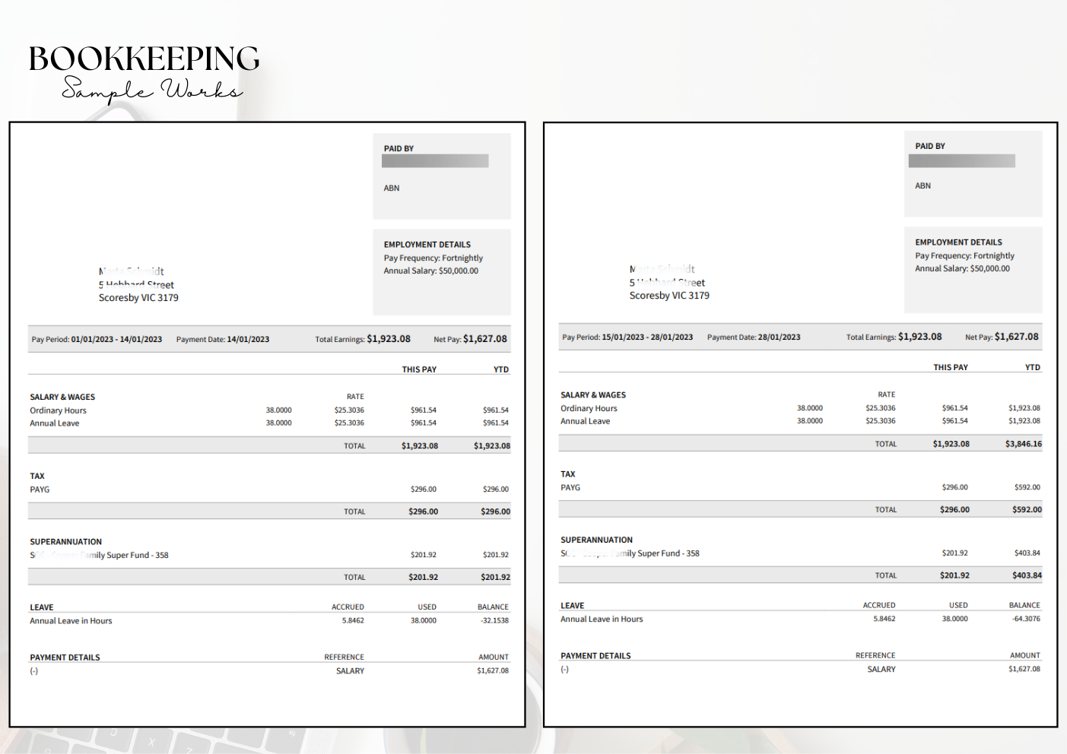Select 'Pay Frequency: Fortnightly' on right payslip
This screenshot has width=1067, height=754.
pos(965,256)
